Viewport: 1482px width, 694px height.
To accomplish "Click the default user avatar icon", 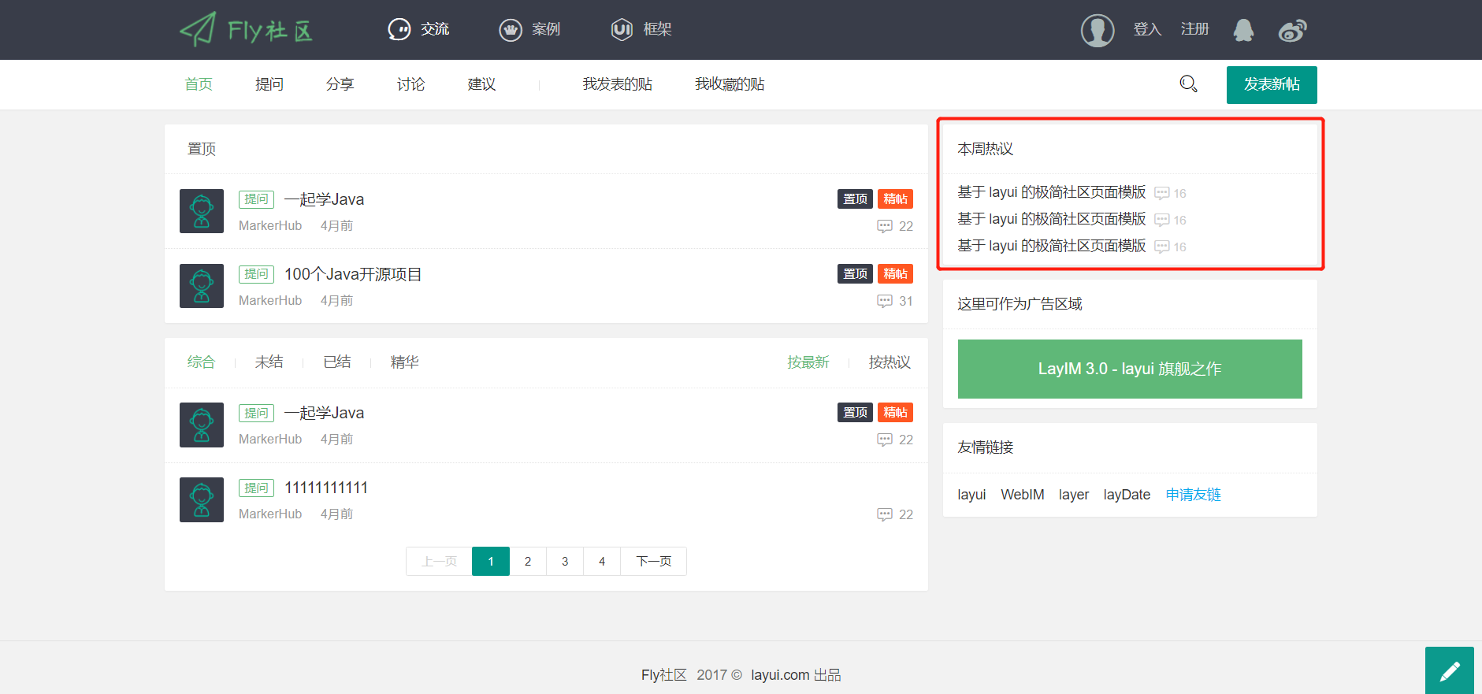I will click(1098, 30).
